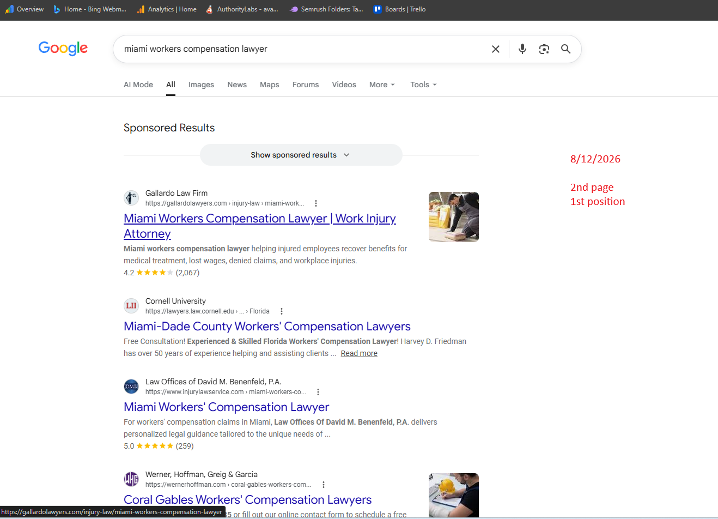Viewport: 718px width, 519px height.
Task: Start voice search with microphone icon
Action: (x=522, y=49)
